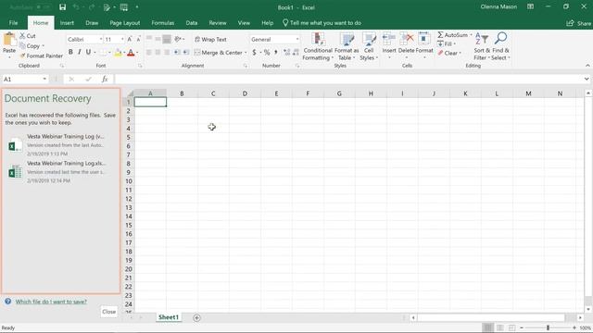Click Tell me what you want to do
593x333 pixels.
322,22
